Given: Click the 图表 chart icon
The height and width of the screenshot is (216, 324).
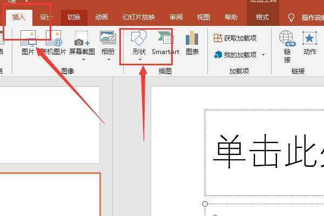Looking at the screenshot, I should (192, 38).
